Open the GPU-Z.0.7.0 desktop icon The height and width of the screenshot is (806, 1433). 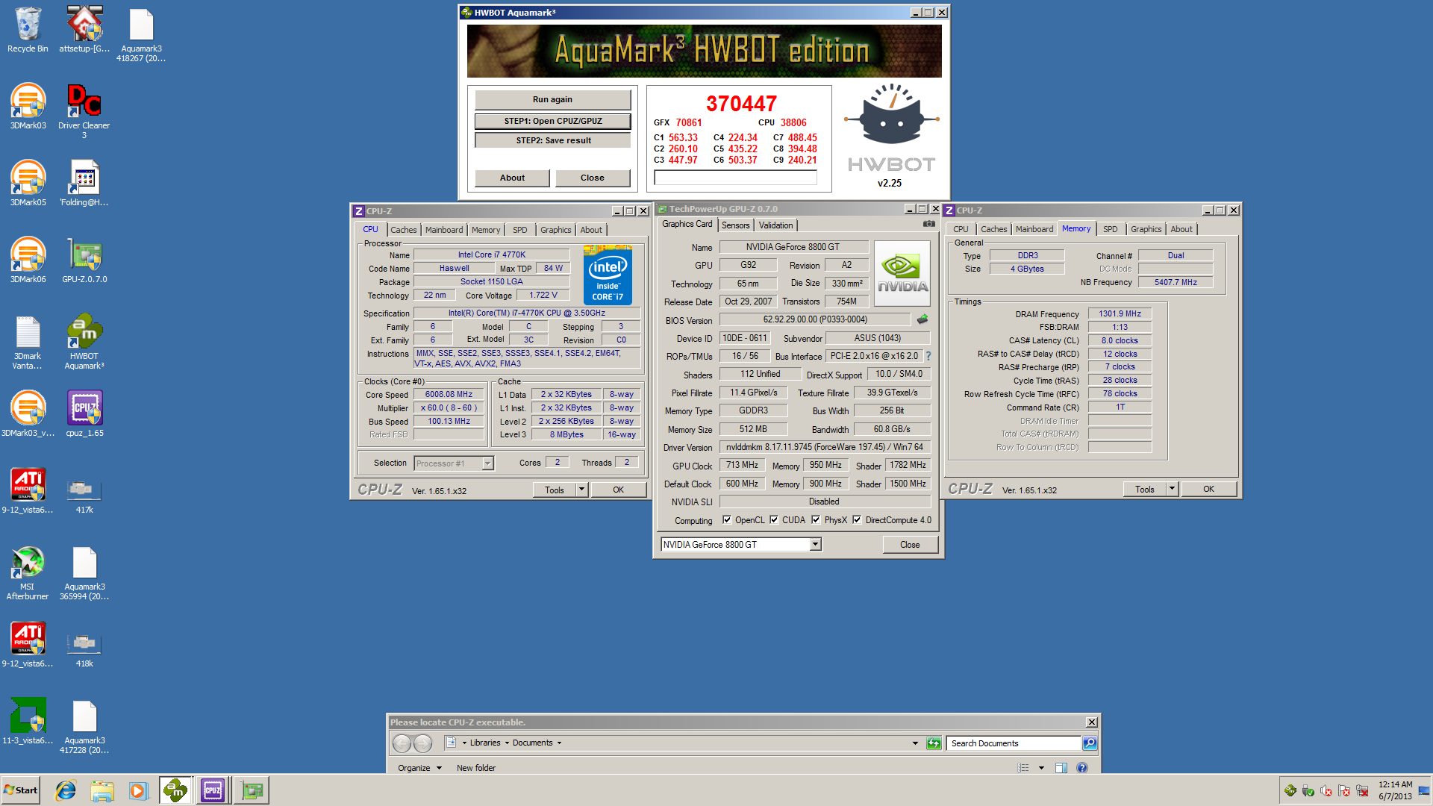[84, 260]
